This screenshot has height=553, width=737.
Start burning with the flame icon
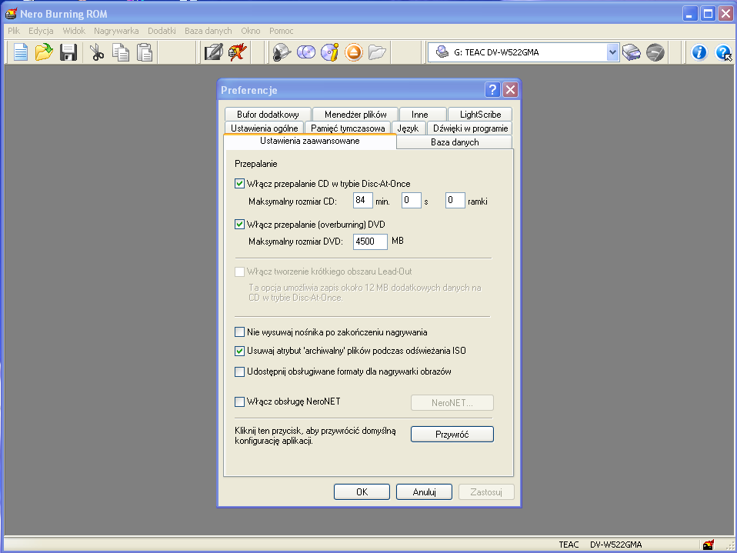point(238,52)
